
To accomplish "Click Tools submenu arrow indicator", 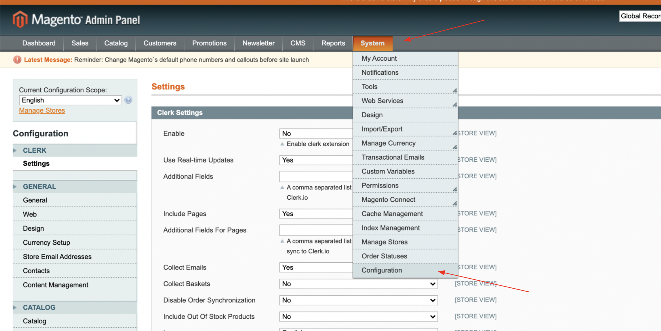I will point(455,91).
